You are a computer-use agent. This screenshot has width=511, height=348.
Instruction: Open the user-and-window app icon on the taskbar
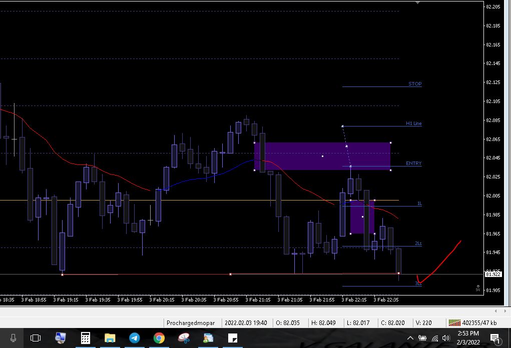(x=208, y=338)
